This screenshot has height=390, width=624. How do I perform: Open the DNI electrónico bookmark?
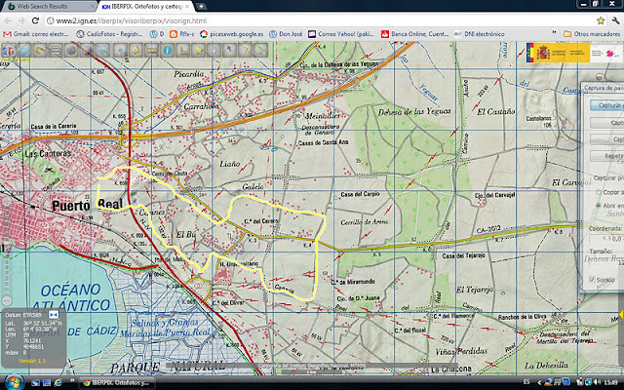click(x=480, y=34)
